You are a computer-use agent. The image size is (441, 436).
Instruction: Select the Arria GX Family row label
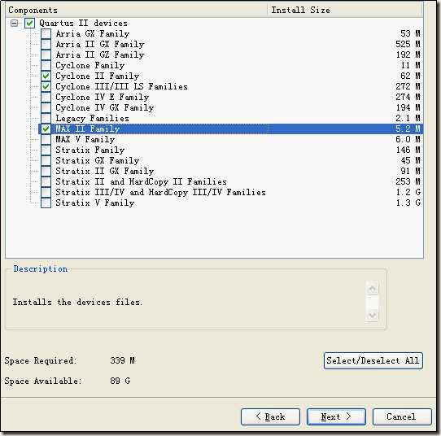coord(93,33)
